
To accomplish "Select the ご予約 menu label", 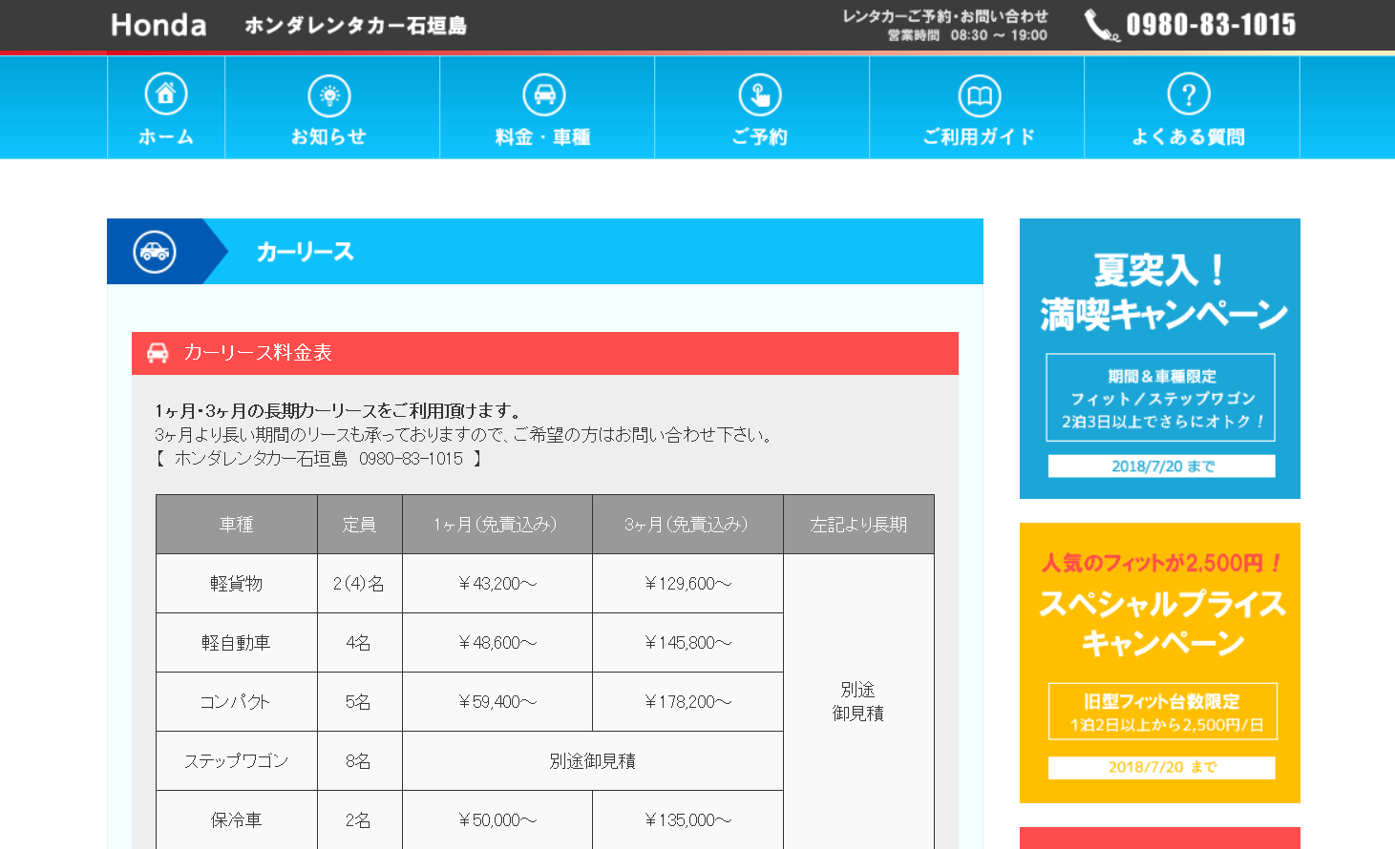I will [x=760, y=137].
